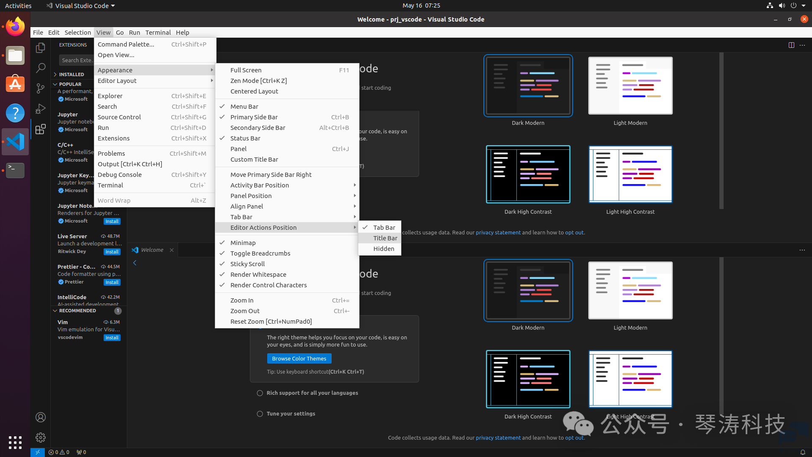The image size is (812, 457).
Task: Open the Visual Studio Code app menu in top bar
Action: 80,6
